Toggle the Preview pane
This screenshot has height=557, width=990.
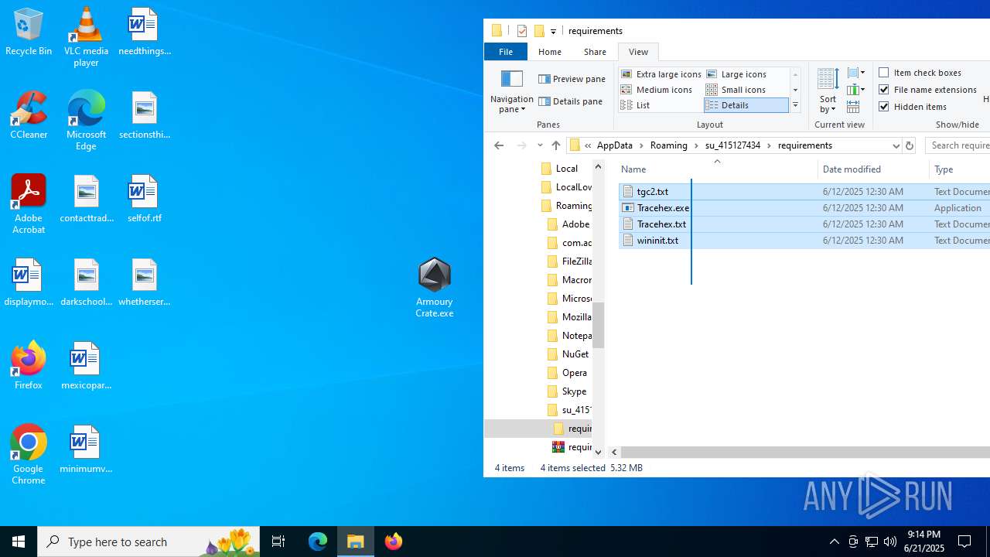572,79
